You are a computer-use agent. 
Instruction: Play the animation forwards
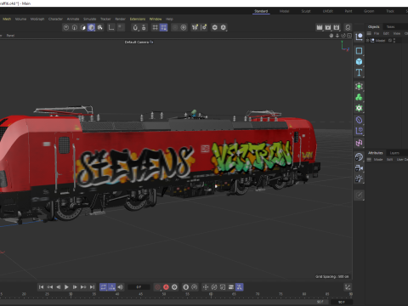click(x=66, y=287)
